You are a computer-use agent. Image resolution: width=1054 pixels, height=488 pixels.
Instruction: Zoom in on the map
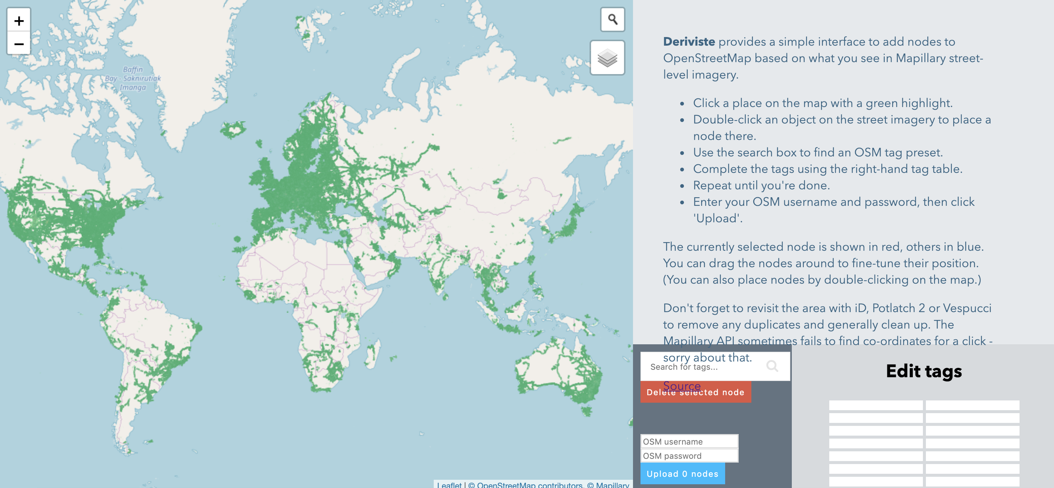(18, 21)
